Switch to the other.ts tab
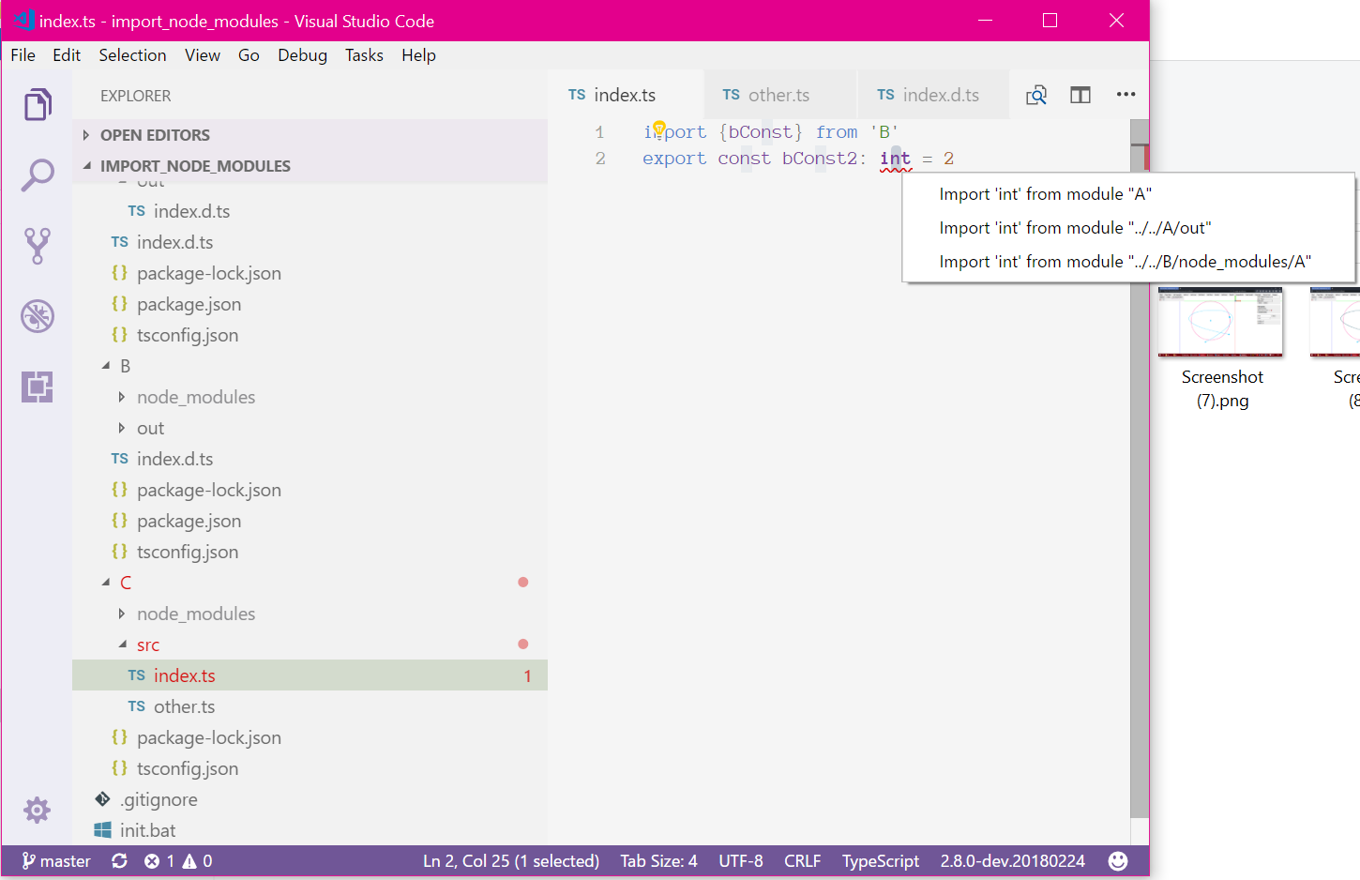Image resolution: width=1360 pixels, height=880 pixels. click(779, 94)
